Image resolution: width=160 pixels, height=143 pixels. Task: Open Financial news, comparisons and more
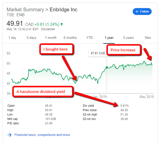click(x=42, y=135)
